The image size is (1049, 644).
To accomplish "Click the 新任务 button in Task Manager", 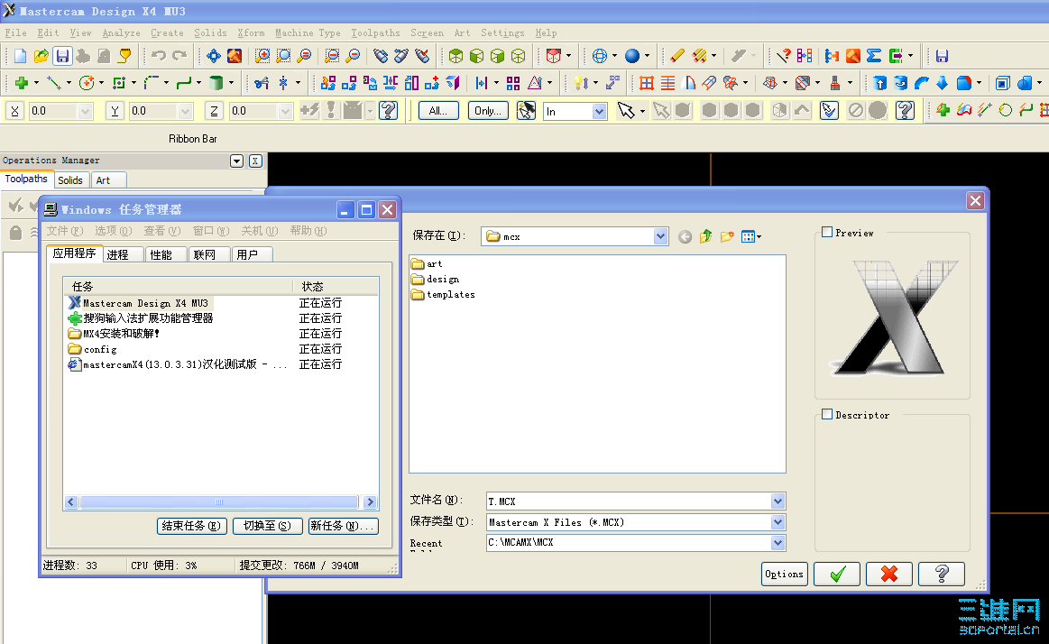I will pos(343,526).
